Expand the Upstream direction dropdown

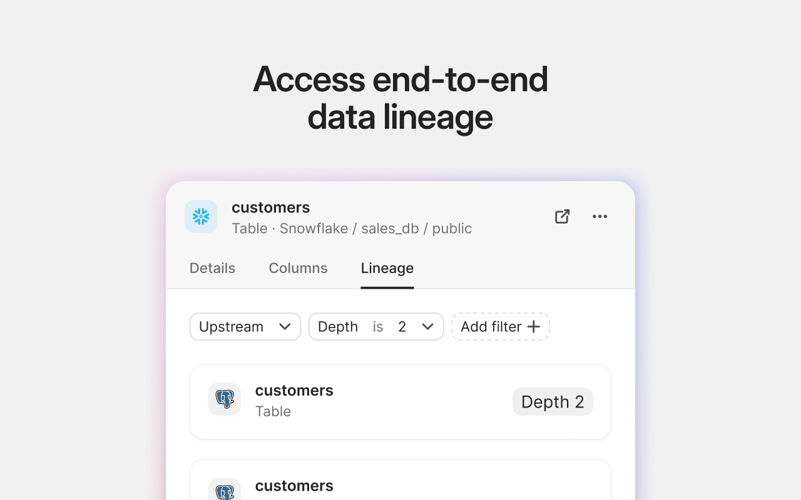pyautogui.click(x=245, y=326)
